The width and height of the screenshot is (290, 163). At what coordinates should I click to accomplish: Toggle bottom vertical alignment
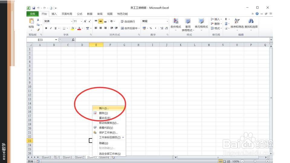point(105,21)
